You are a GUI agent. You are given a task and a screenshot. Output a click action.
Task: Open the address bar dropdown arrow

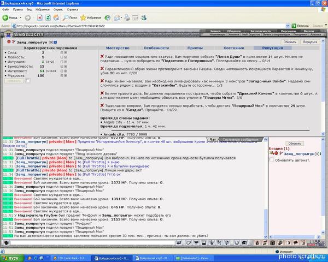click(288, 26)
